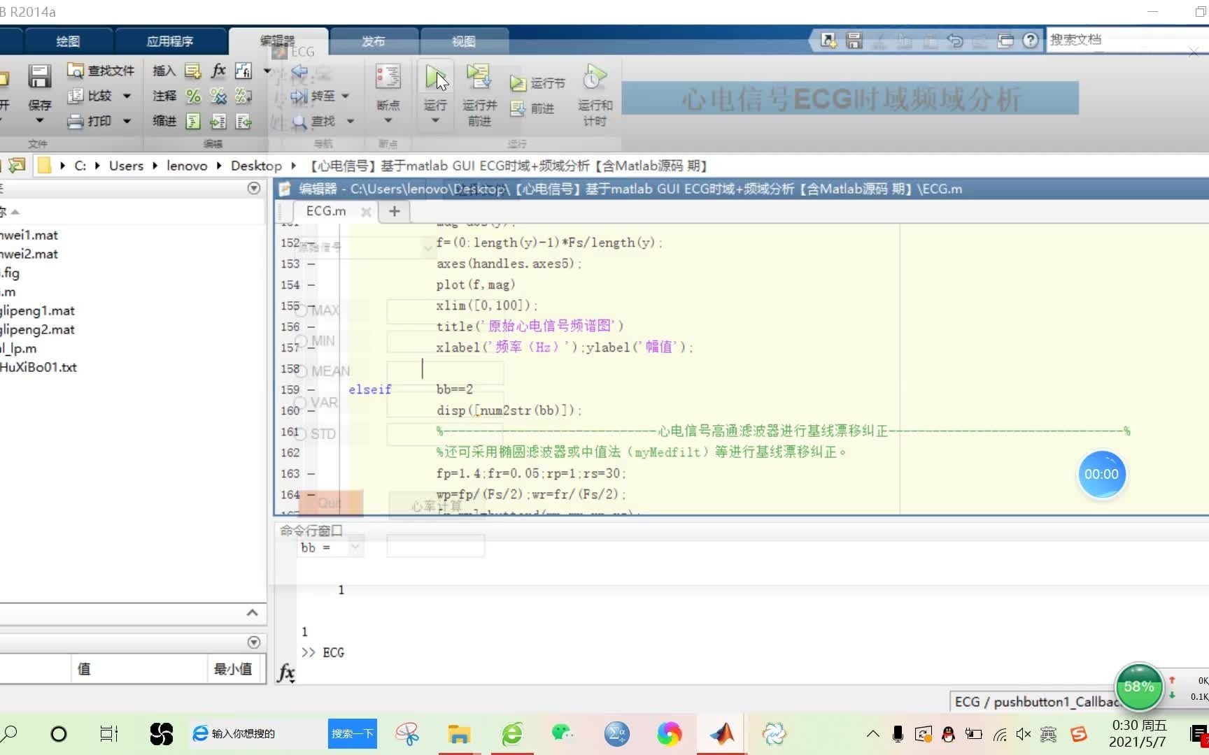Viewport: 1209px width, 755px height.
Task: Select the 发布 ribbon tab
Action: [x=373, y=41]
